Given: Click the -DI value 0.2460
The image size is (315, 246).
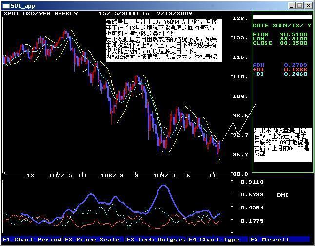Looking at the screenshot, I should tap(295, 74).
